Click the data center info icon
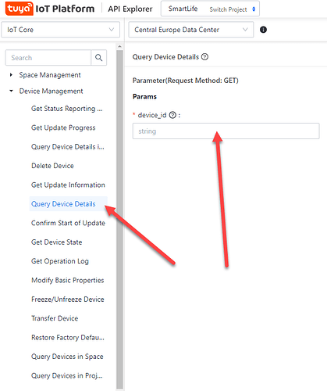 263,30
